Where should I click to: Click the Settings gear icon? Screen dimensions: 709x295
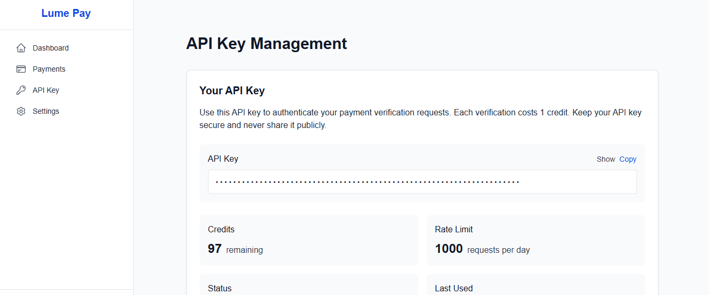point(21,111)
